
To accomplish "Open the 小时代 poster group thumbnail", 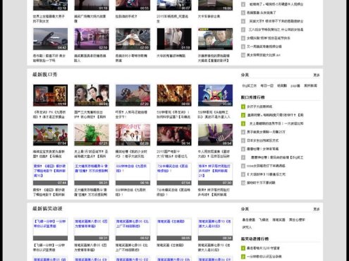I will tap(133, 135).
